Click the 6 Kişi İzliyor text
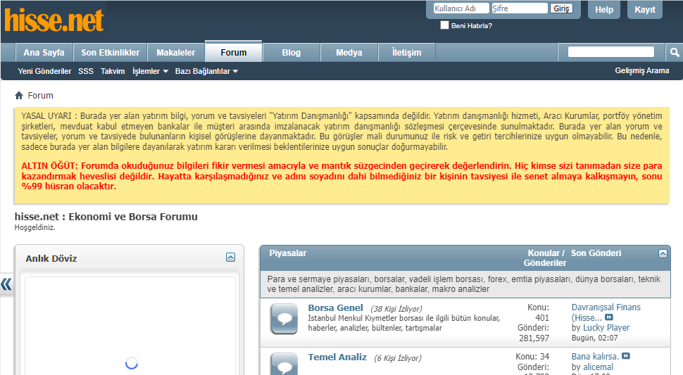The image size is (683, 375). click(x=398, y=358)
